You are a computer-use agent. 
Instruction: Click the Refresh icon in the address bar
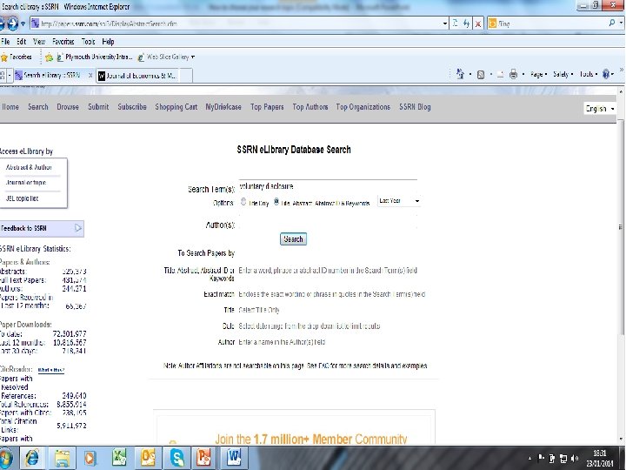coord(466,23)
